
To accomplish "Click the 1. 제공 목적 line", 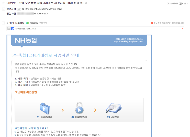I will point(38,79).
